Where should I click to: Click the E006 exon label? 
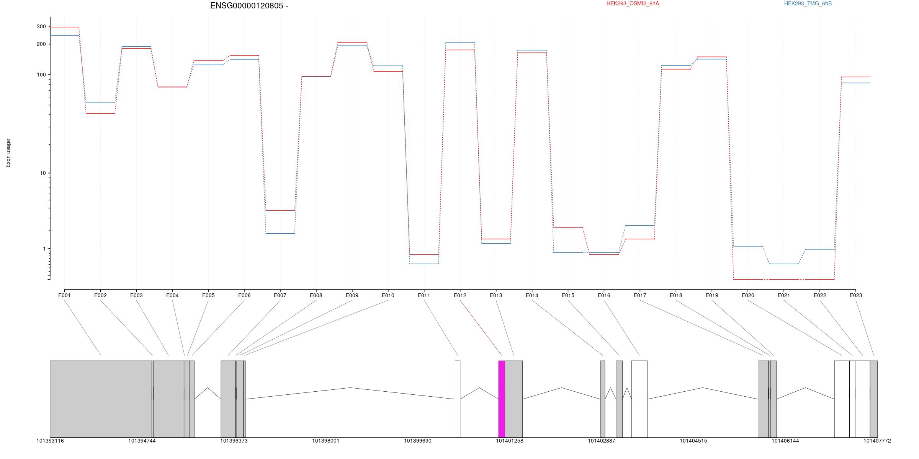click(x=244, y=295)
